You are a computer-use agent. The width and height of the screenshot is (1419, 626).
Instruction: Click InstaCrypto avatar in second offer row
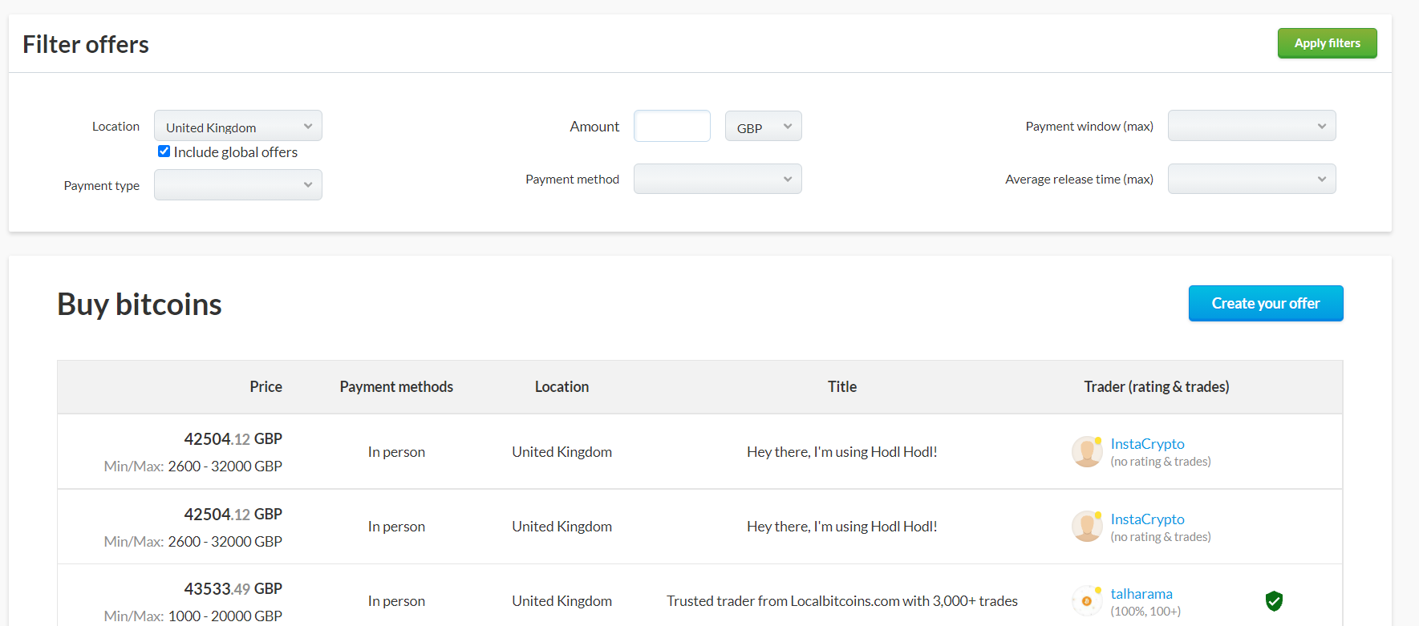(1087, 527)
